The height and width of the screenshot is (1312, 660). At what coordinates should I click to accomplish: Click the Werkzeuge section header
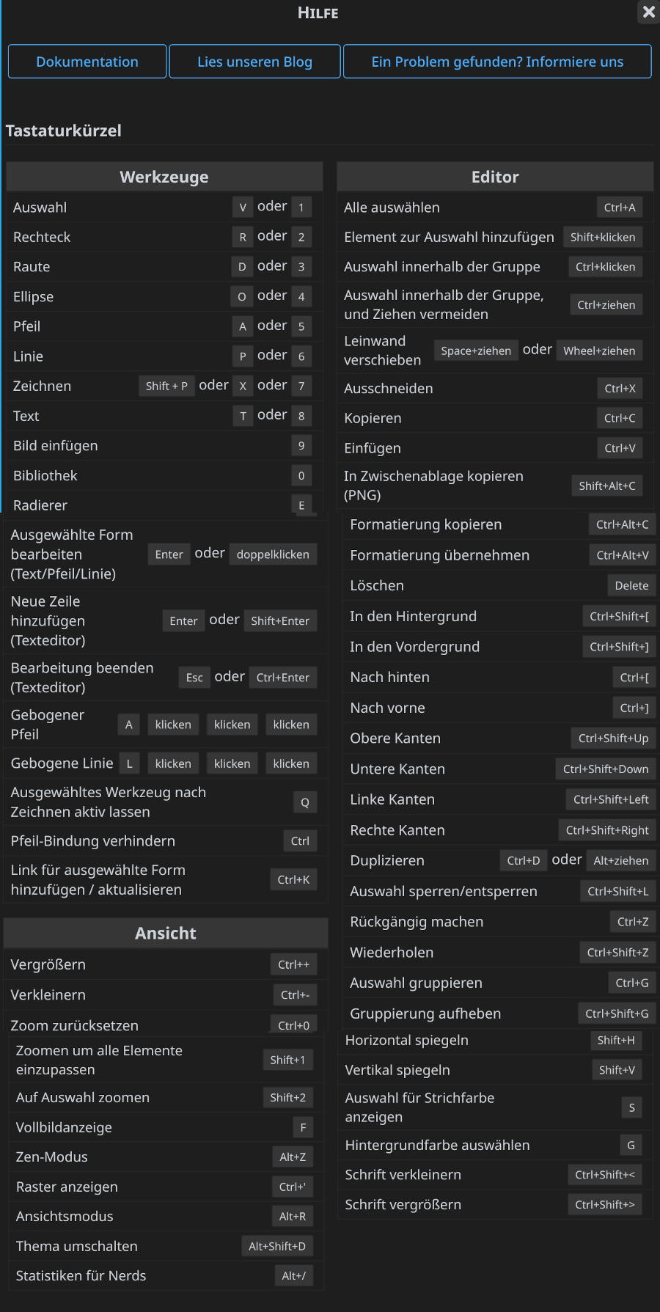[x=164, y=177]
